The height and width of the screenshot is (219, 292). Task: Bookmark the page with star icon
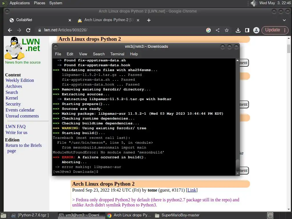(x=227, y=30)
